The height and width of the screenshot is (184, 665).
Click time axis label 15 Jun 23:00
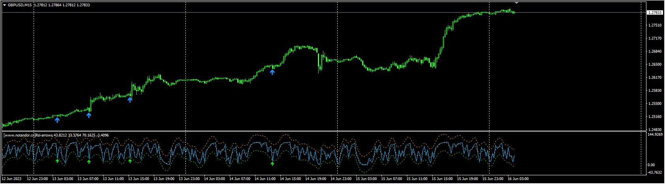pyautogui.click(x=493, y=179)
